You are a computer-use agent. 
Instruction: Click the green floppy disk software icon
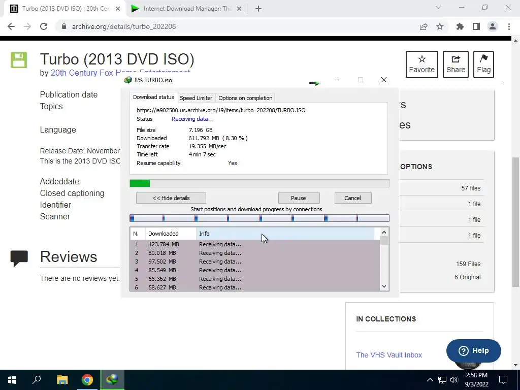19,60
